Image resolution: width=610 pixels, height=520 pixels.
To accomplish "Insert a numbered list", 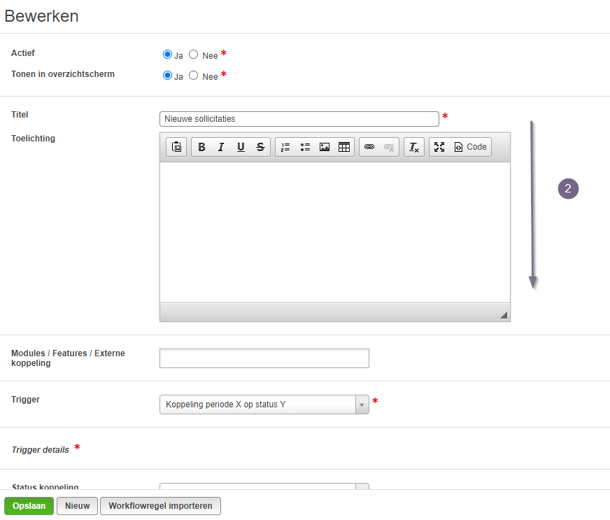I will tap(285, 147).
